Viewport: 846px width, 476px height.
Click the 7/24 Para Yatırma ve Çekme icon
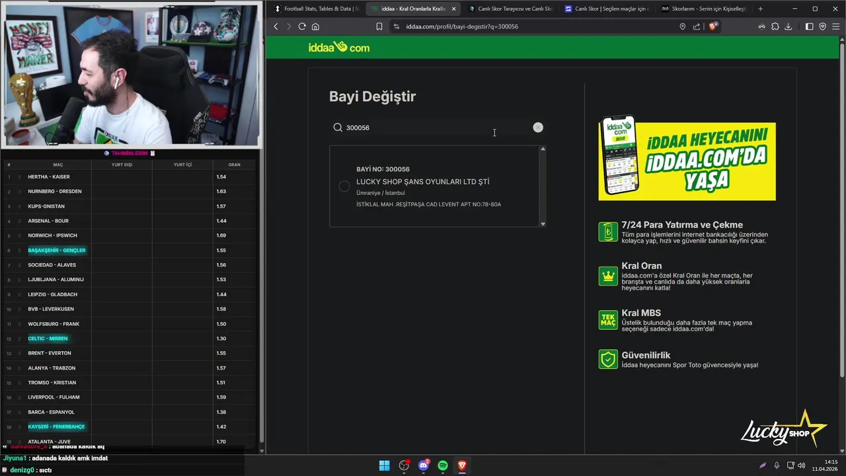click(x=608, y=232)
